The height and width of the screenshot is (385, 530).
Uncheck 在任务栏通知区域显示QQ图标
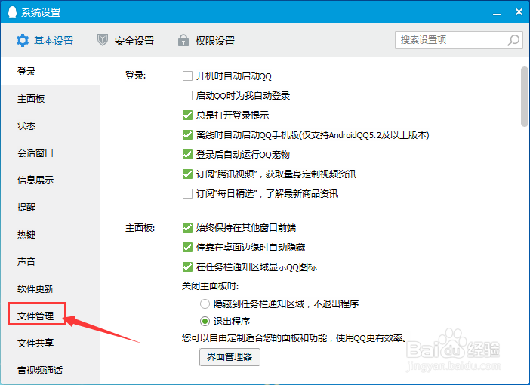[187, 266]
